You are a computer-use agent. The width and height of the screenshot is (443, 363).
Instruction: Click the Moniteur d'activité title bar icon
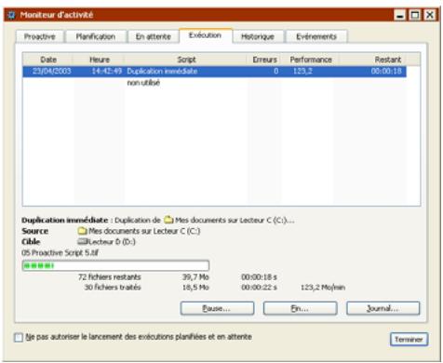click(11, 15)
